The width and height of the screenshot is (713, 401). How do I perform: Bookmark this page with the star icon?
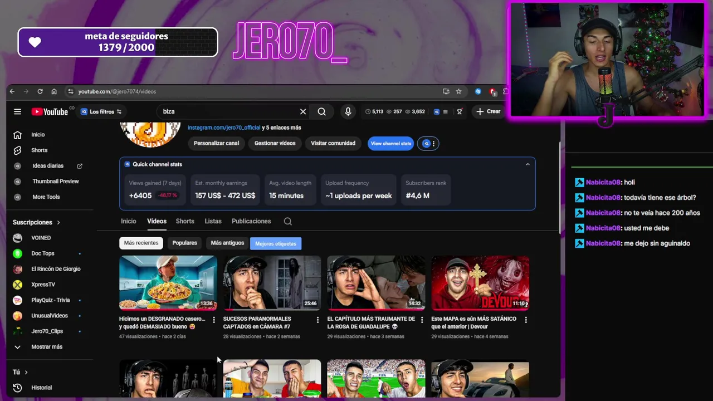tap(458, 91)
